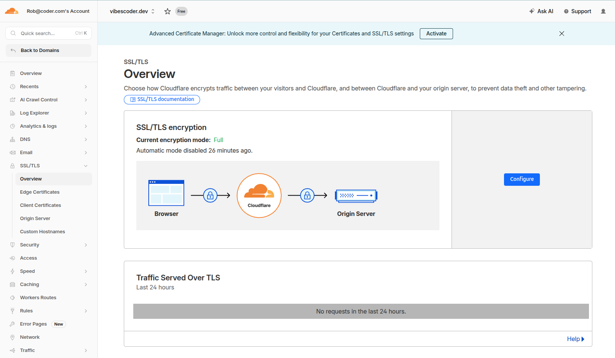Screen dimensions: 615x358
Task: Expand the Speed chevron
Action: point(86,271)
